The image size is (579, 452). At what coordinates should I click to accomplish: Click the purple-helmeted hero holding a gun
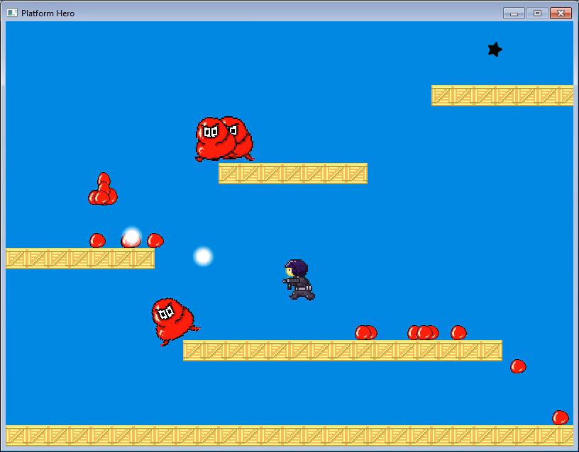pyautogui.click(x=299, y=280)
